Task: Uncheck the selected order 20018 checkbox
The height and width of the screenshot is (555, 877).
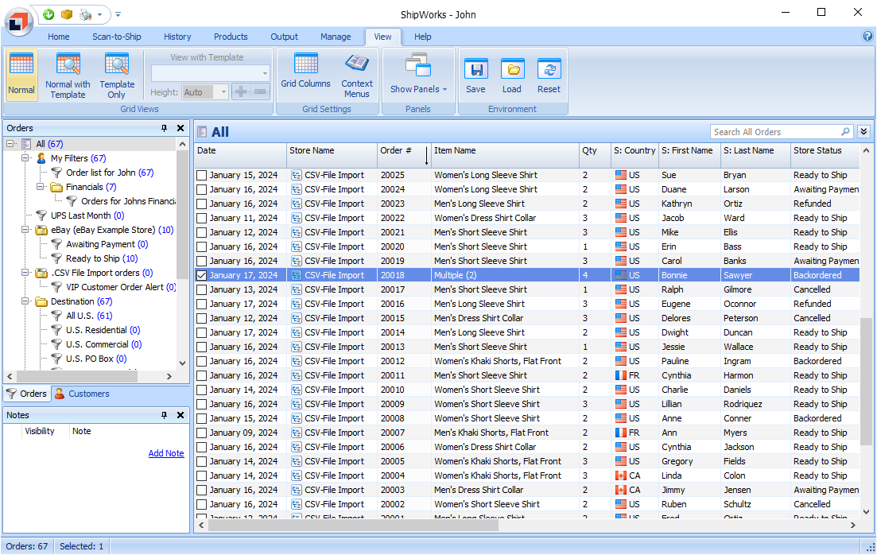Action: click(202, 275)
